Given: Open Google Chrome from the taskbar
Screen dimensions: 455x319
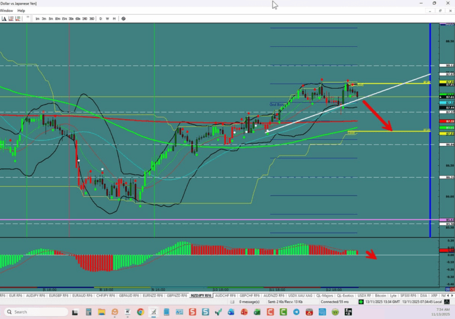Looking at the screenshot, I should click(141, 312).
